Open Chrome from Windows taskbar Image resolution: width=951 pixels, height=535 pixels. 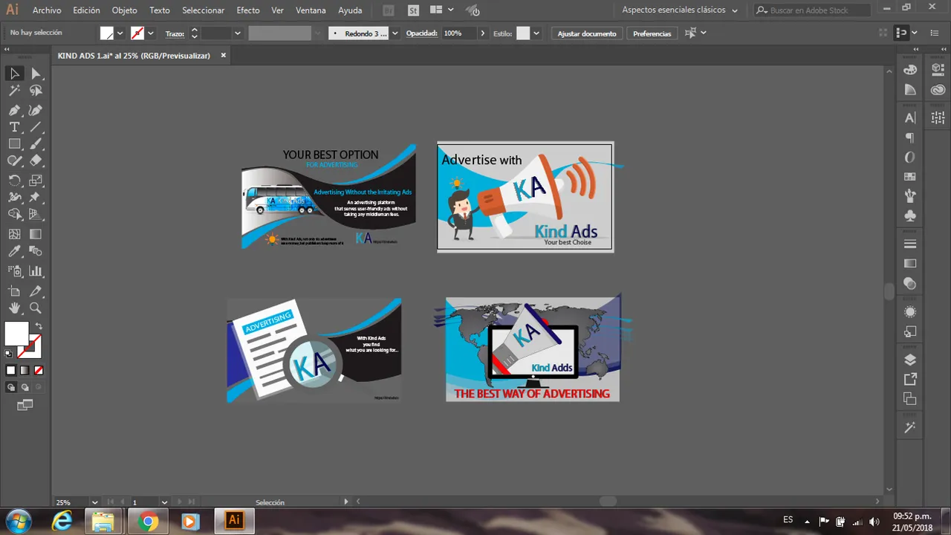148,522
